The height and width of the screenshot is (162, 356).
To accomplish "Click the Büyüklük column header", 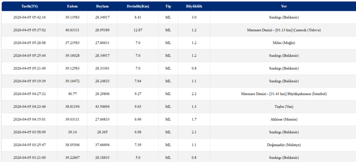I will tap(194, 6).
